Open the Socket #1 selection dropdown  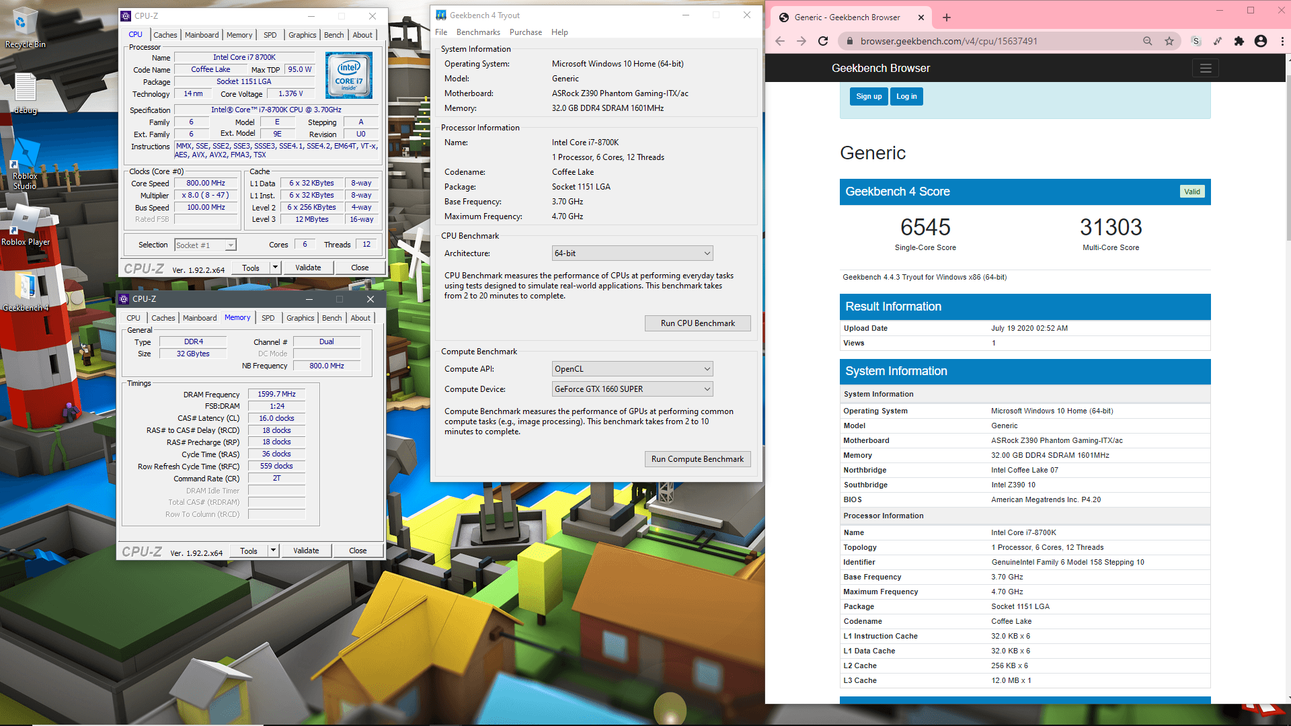click(x=205, y=245)
